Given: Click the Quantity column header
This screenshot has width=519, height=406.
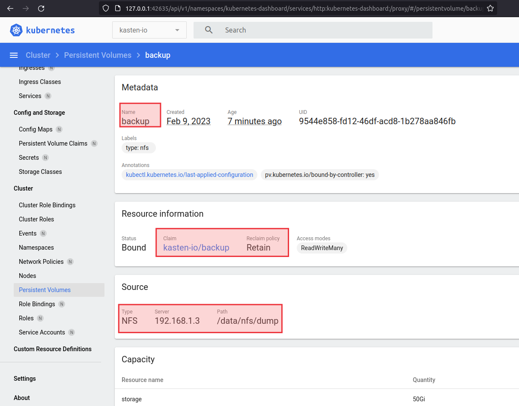Looking at the screenshot, I should click(424, 380).
